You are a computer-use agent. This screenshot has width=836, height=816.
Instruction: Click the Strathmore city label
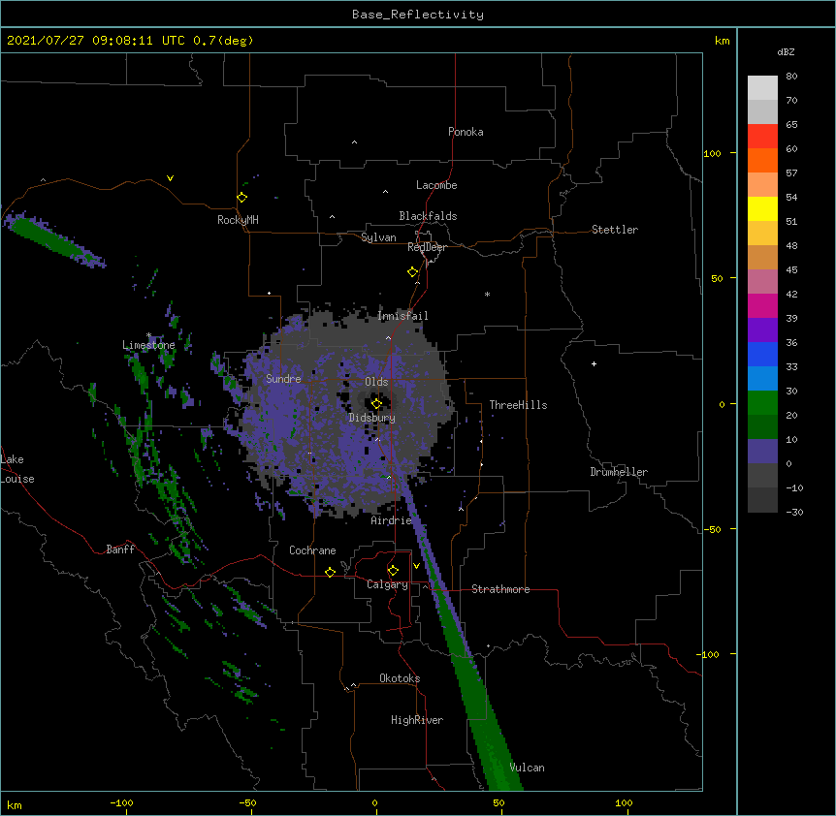pos(500,589)
